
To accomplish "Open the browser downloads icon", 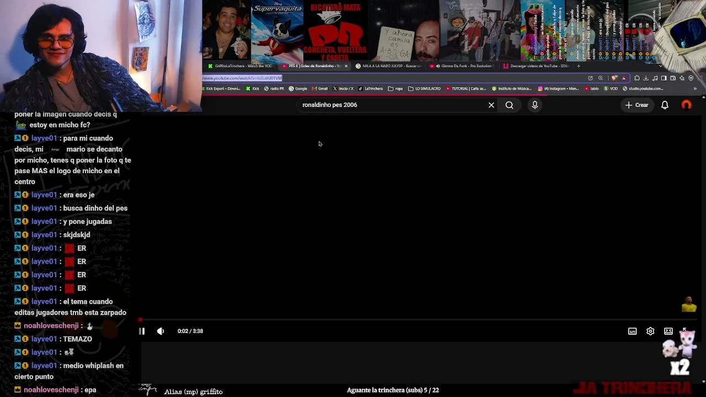I will tap(646, 78).
